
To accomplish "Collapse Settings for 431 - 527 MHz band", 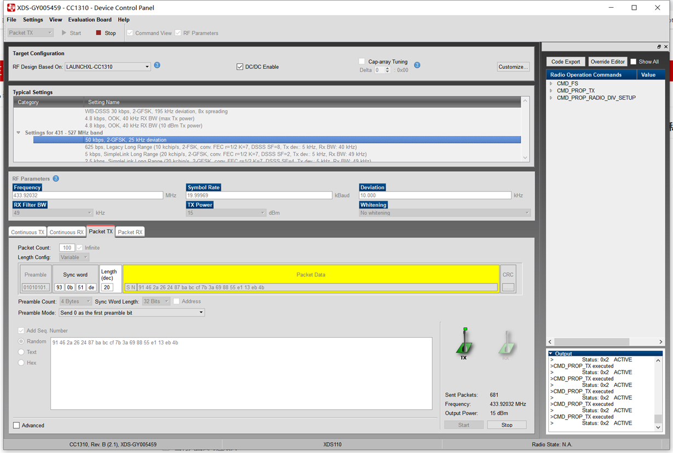I will (x=19, y=132).
